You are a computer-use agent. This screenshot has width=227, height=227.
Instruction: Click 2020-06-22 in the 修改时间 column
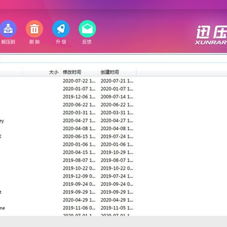click(79, 105)
